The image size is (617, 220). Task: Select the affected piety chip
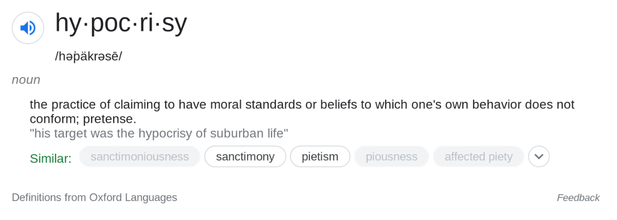click(478, 156)
